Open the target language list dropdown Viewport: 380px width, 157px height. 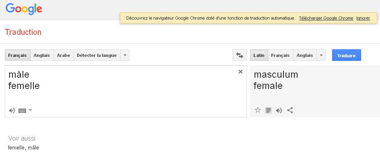321,55
